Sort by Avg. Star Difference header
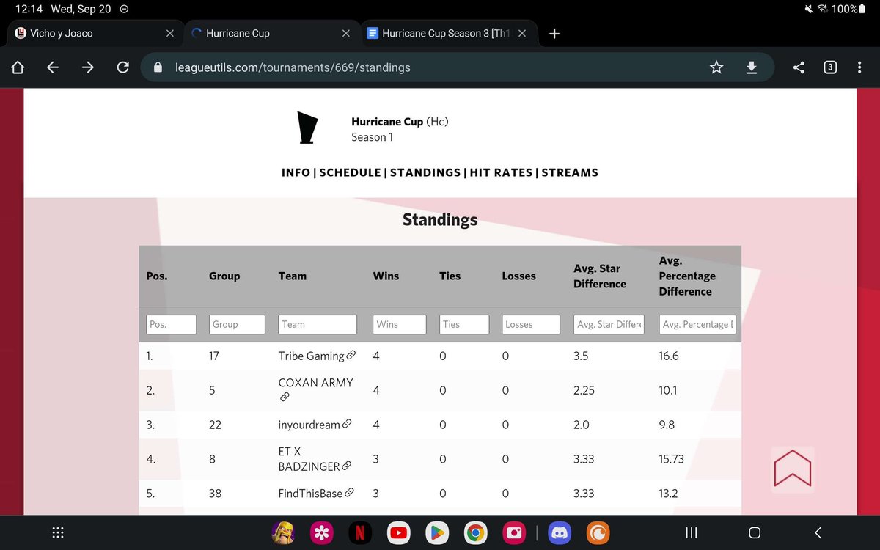This screenshot has height=550, width=880. coord(600,276)
